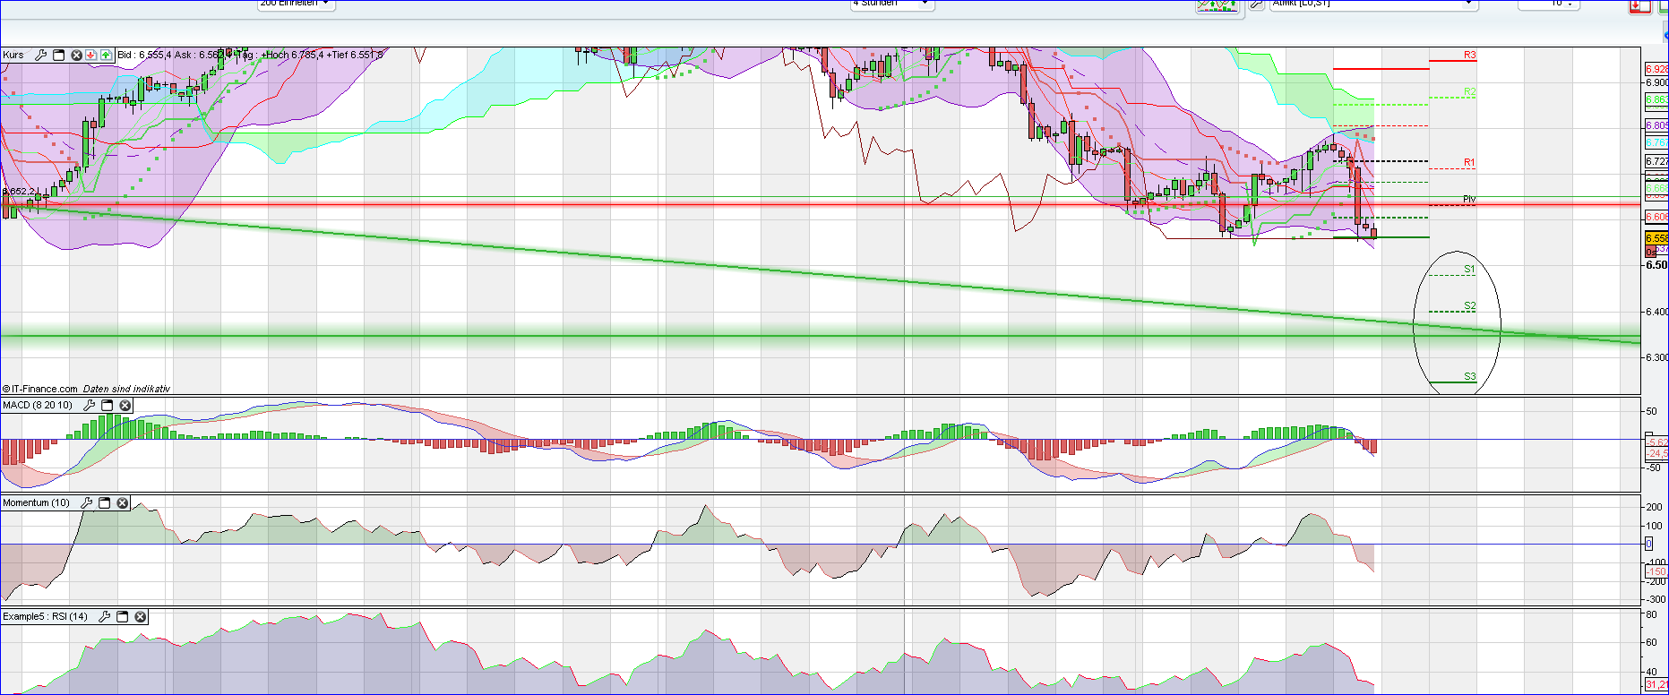Click the +Tief 6.551,8 daily low text
This screenshot has height=695, width=1669.
[355, 56]
